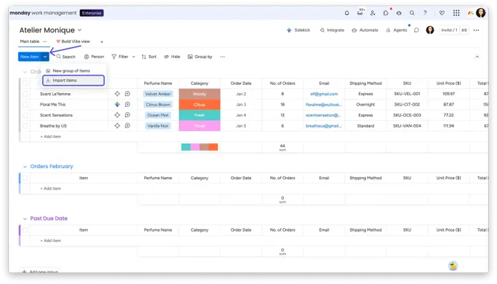Switch to the Main table tab
The image size is (497, 284).
pos(30,41)
